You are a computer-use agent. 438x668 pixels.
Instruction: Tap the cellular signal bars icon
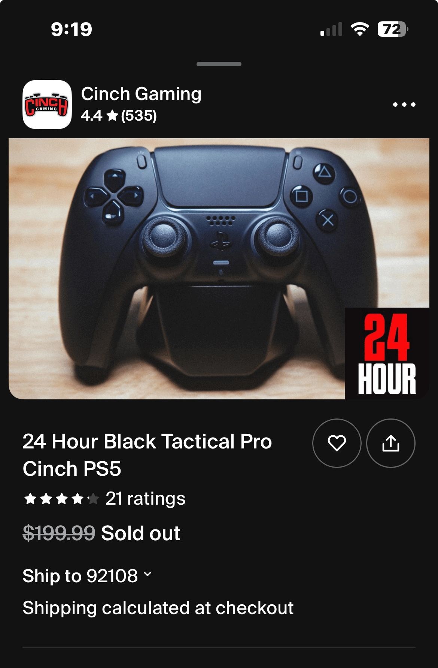pos(332,30)
